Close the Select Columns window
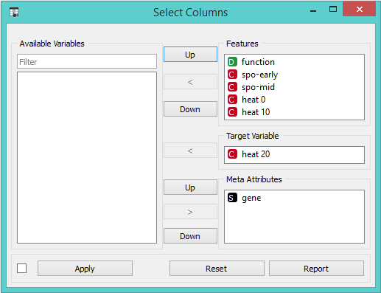The image size is (381, 293). (x=359, y=10)
